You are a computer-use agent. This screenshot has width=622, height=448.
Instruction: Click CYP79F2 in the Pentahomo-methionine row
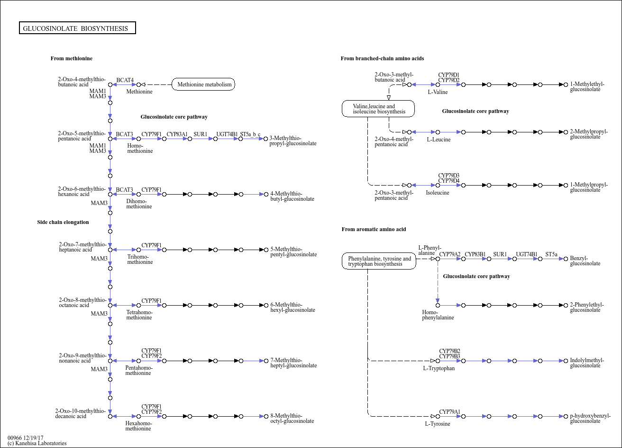[x=151, y=356]
